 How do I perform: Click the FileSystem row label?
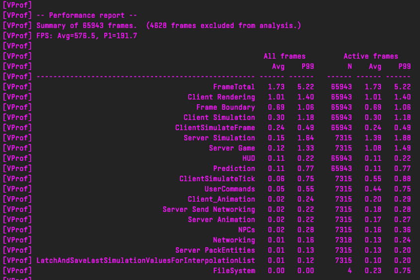(234, 271)
